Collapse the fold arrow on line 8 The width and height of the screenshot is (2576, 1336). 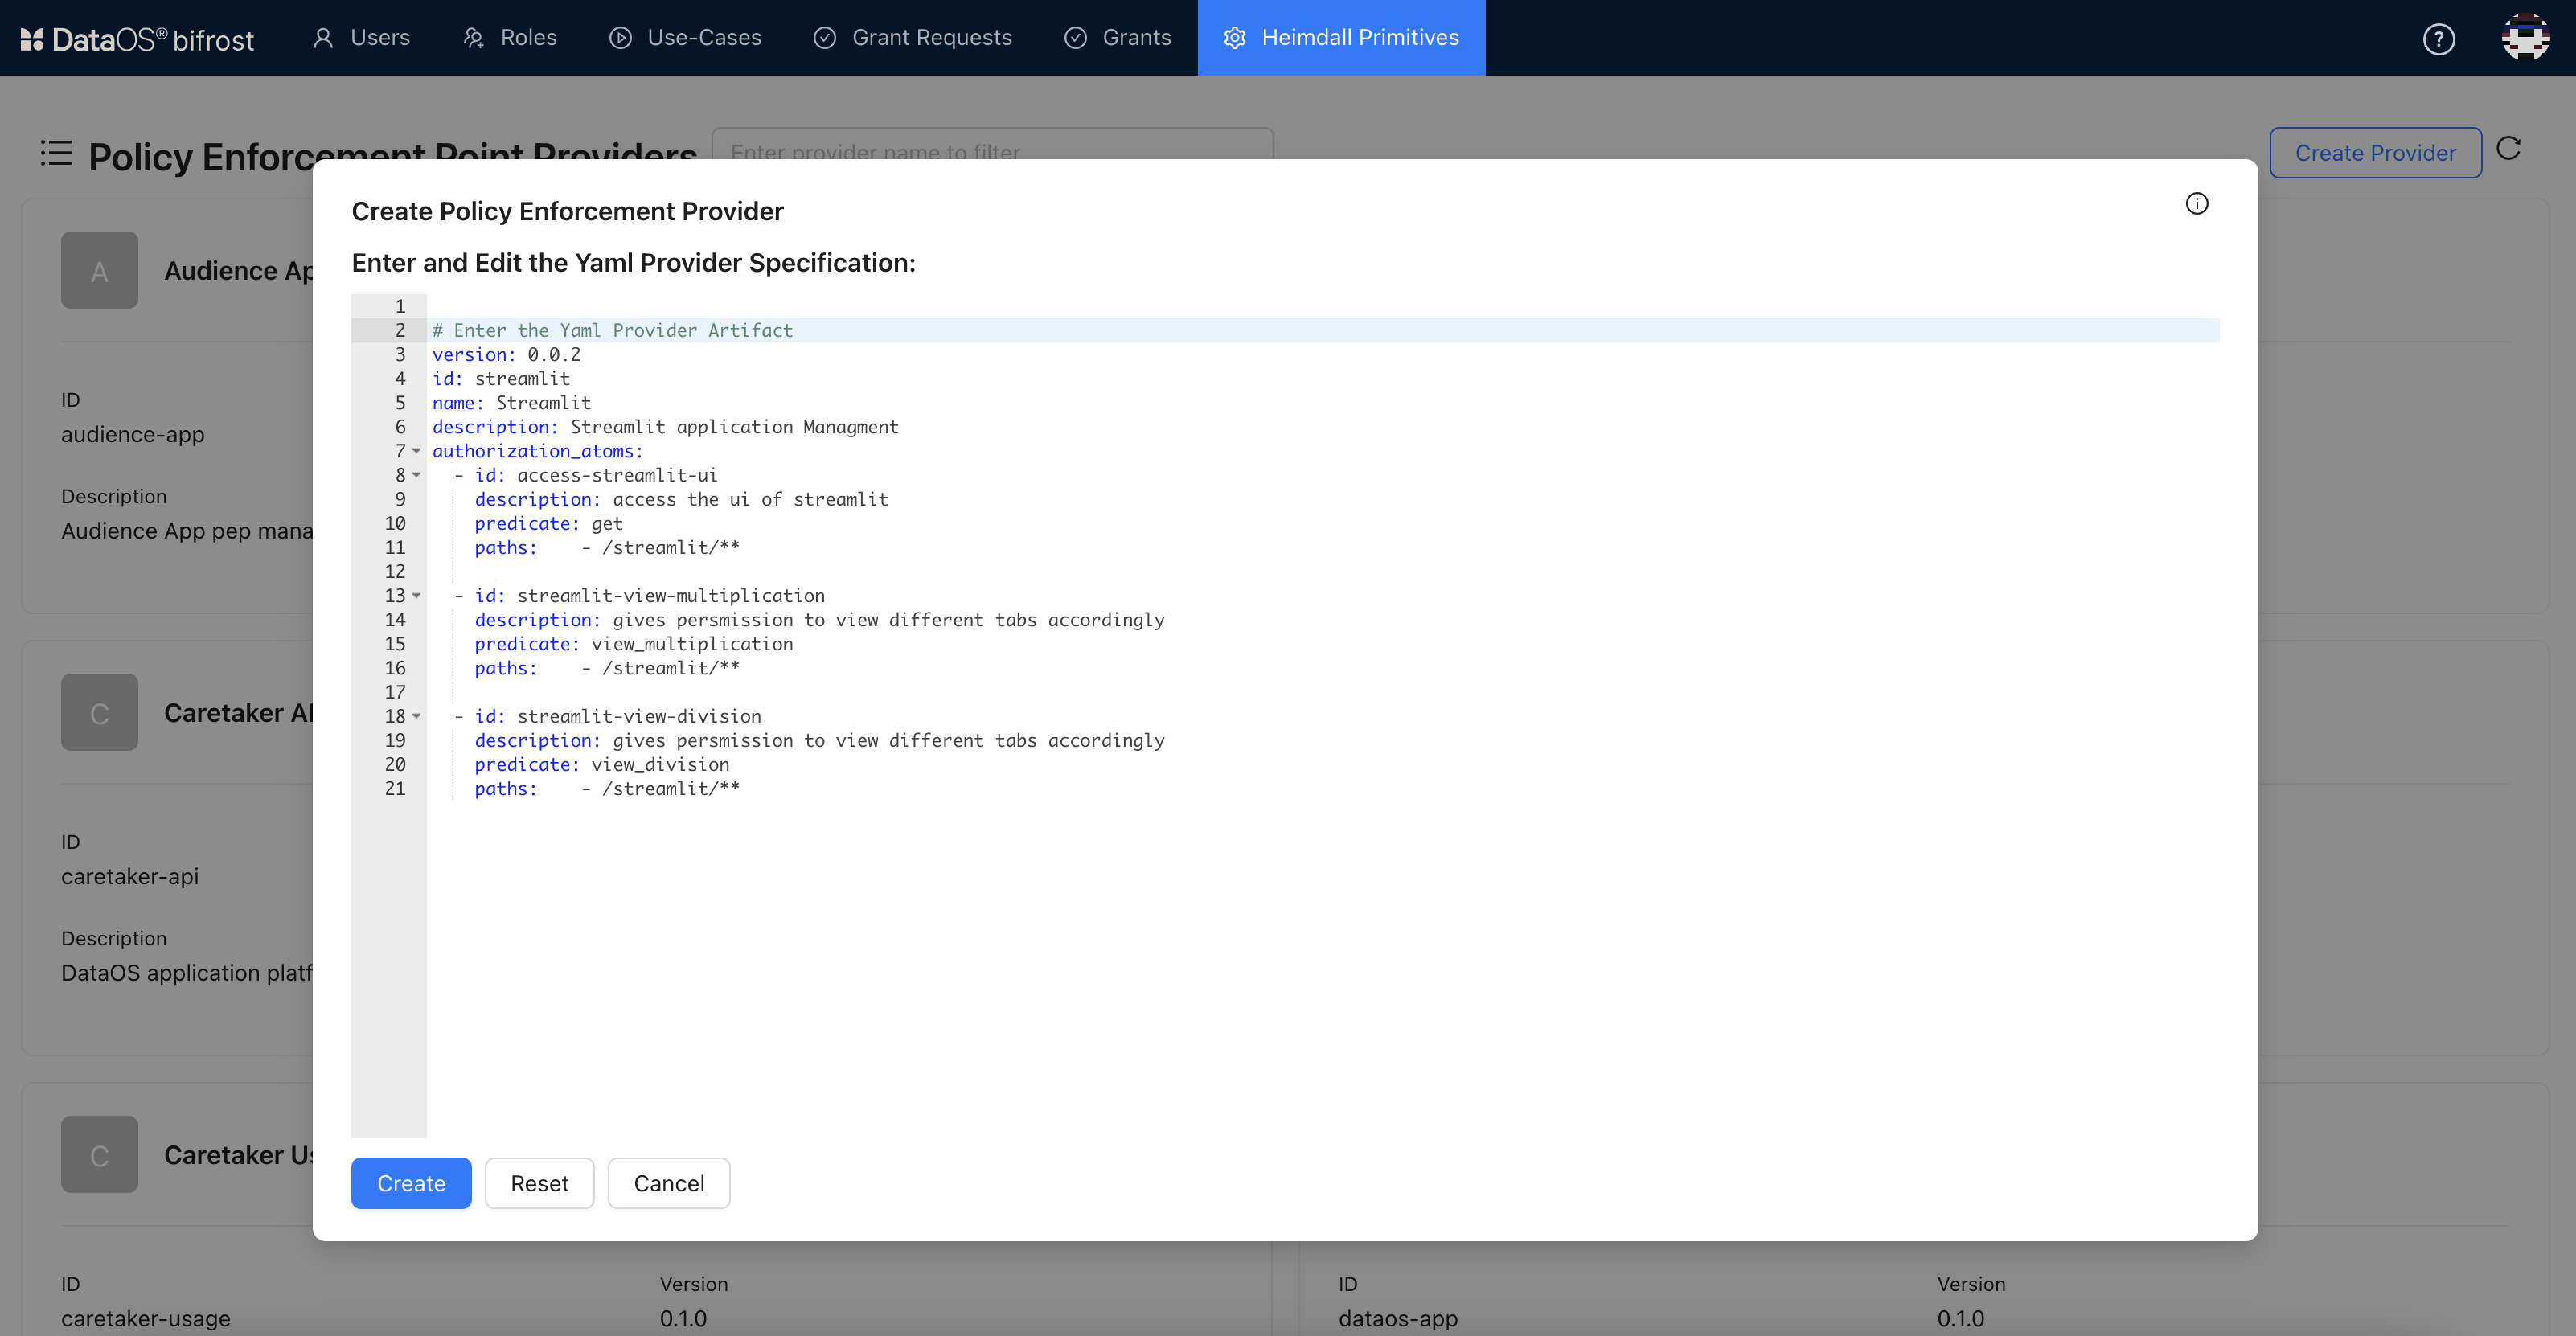tap(417, 475)
